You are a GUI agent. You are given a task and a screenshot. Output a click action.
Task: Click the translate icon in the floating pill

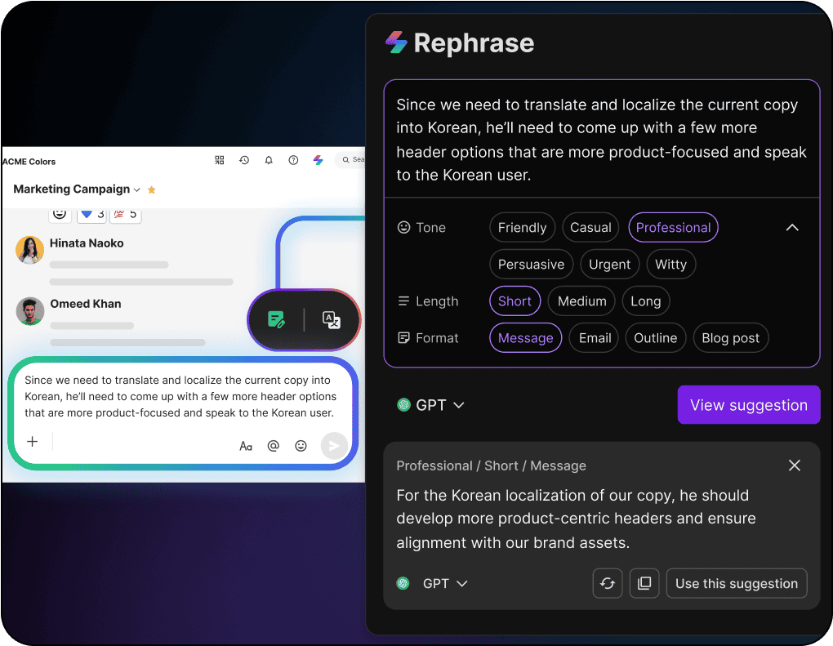[x=331, y=320]
